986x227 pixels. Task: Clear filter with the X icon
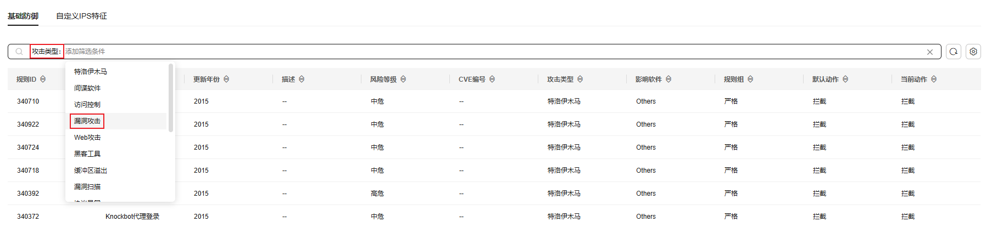point(929,52)
